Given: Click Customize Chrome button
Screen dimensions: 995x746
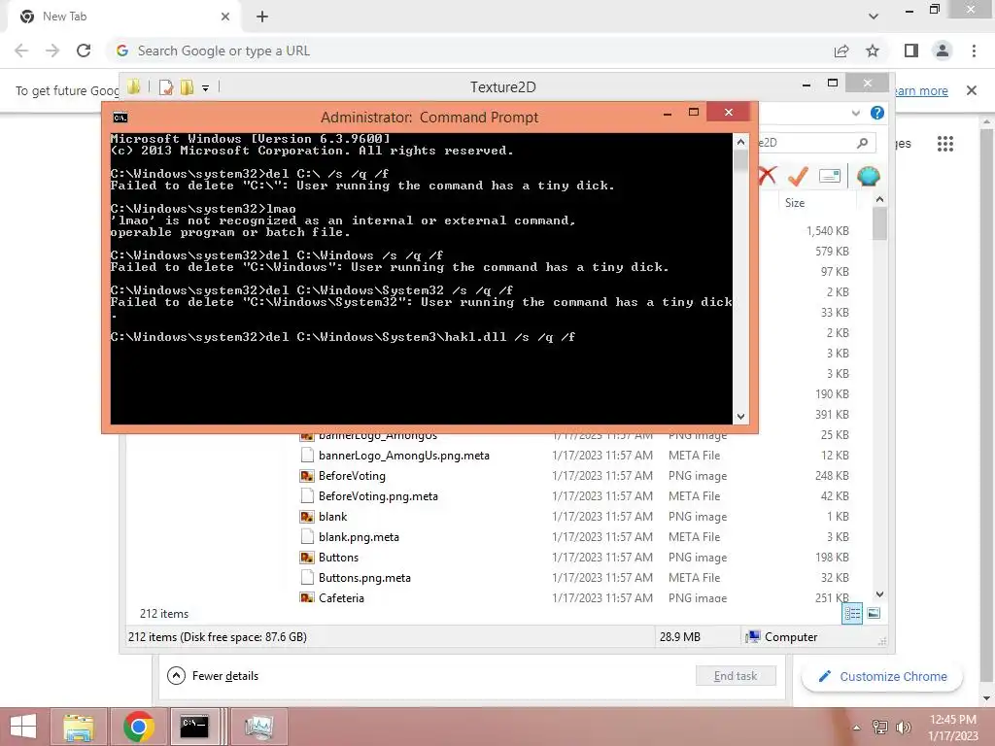Looking at the screenshot, I should coord(881,677).
